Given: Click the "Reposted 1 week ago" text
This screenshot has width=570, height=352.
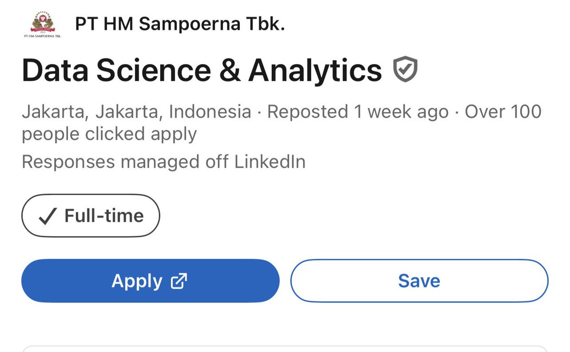Looking at the screenshot, I should (x=358, y=112).
